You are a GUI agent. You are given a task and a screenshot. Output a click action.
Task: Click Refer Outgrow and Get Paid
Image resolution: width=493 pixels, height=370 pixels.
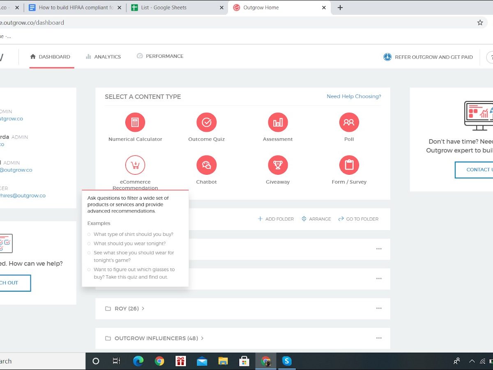(x=428, y=57)
